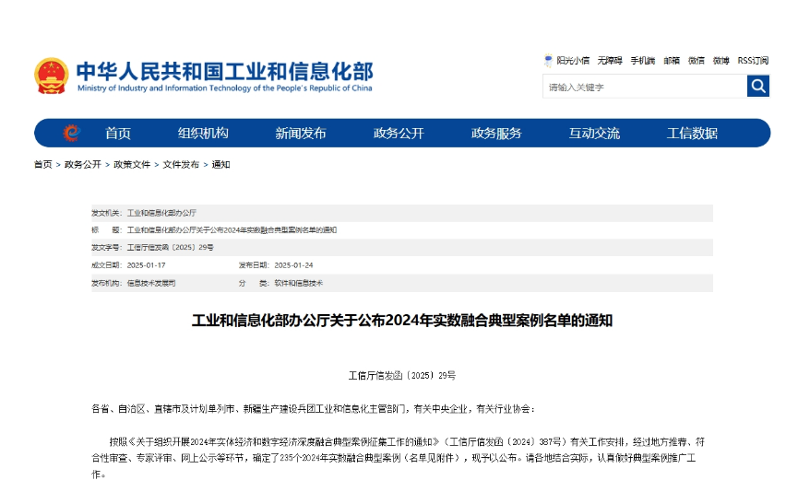
Task: Select the 发文字号 value 工信厅信发函〔2025〕29号
Action: click(x=170, y=248)
